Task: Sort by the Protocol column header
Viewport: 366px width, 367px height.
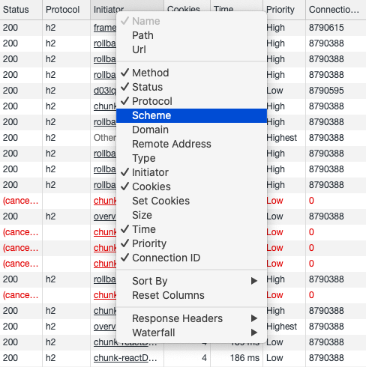Action: pyautogui.click(x=66, y=10)
